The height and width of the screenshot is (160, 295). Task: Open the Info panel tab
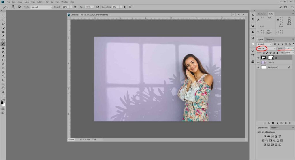(x=271, y=14)
